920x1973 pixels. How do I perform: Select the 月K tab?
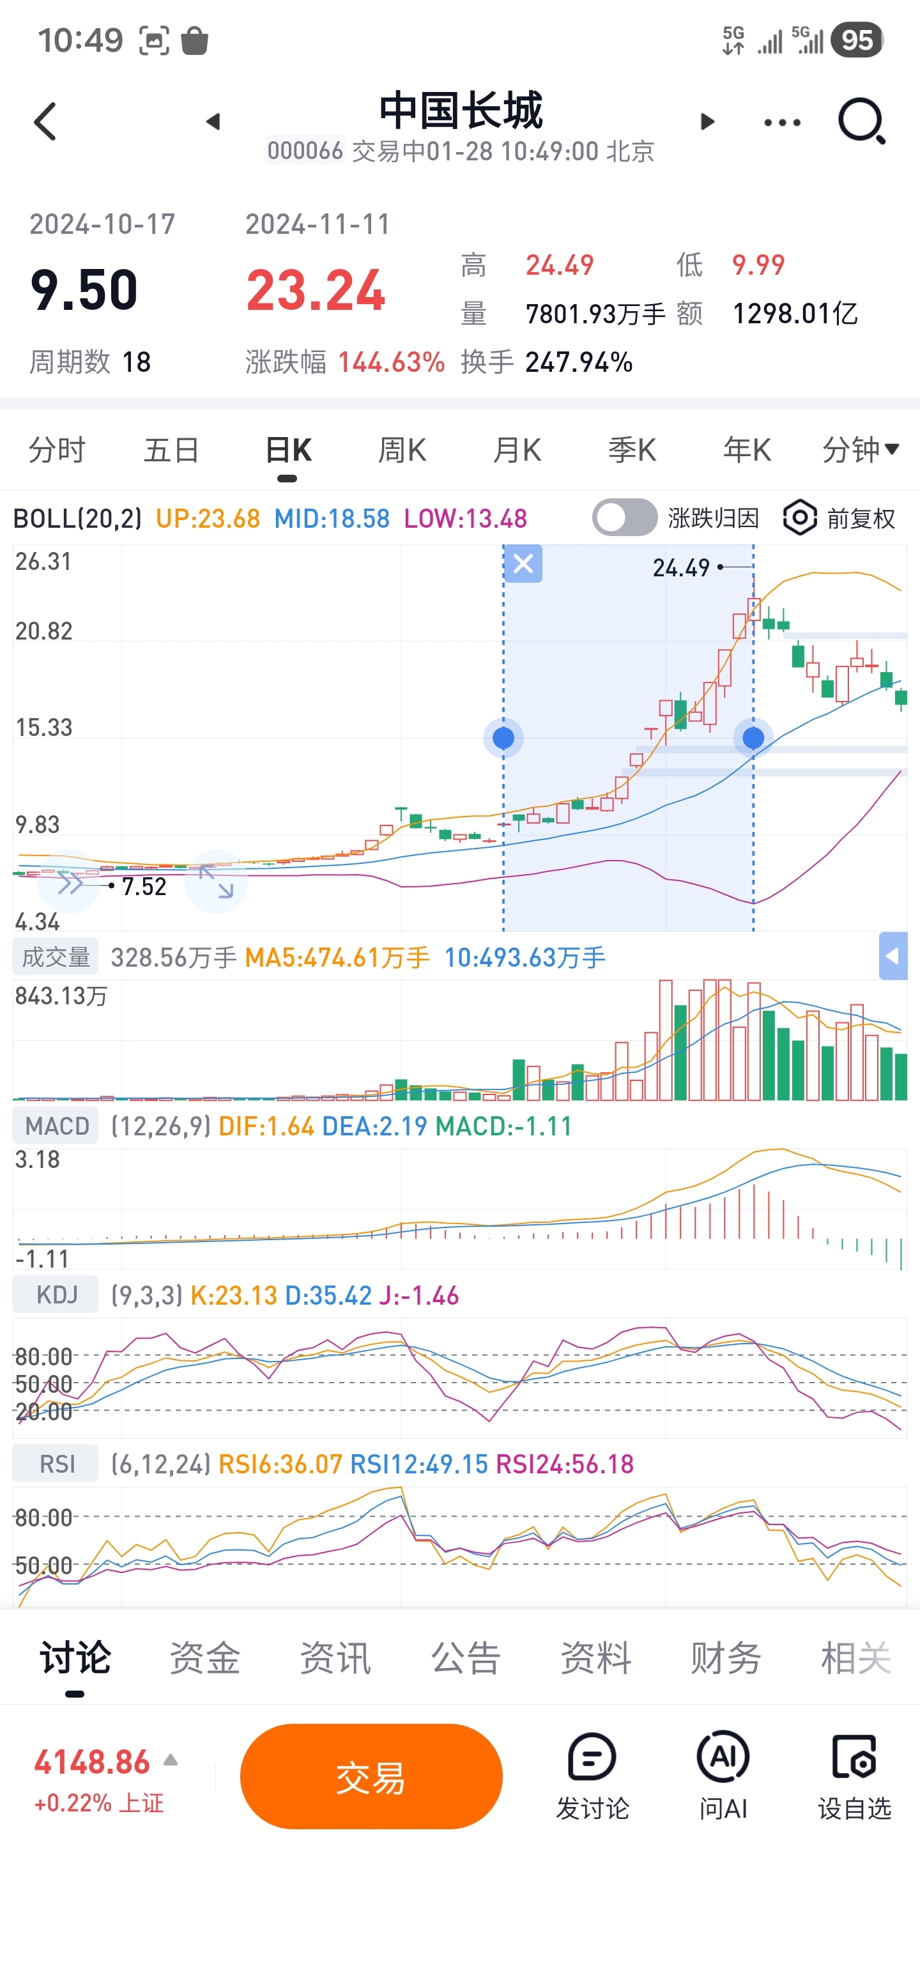tap(517, 450)
